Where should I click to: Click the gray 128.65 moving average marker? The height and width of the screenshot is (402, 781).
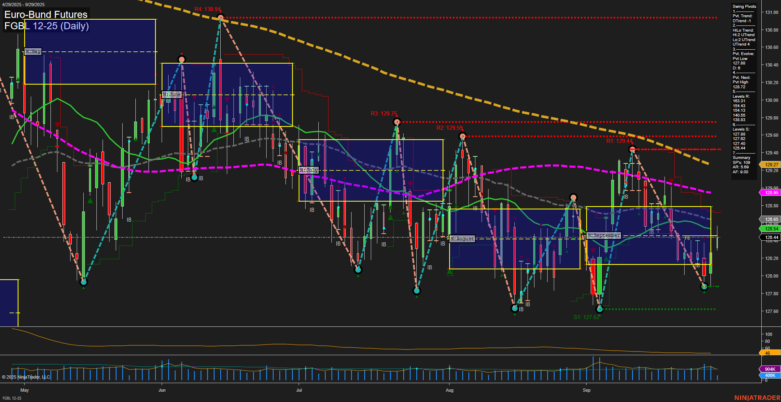[770, 219]
